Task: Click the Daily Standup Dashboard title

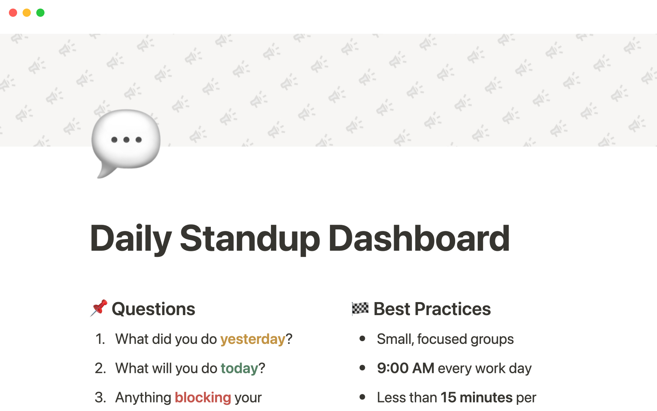Action: tap(300, 238)
